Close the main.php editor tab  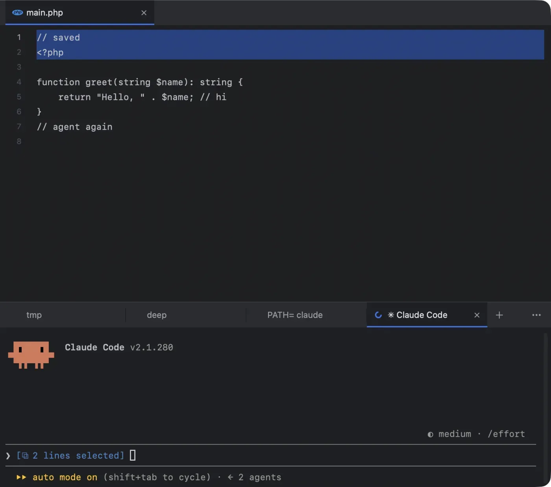point(144,13)
